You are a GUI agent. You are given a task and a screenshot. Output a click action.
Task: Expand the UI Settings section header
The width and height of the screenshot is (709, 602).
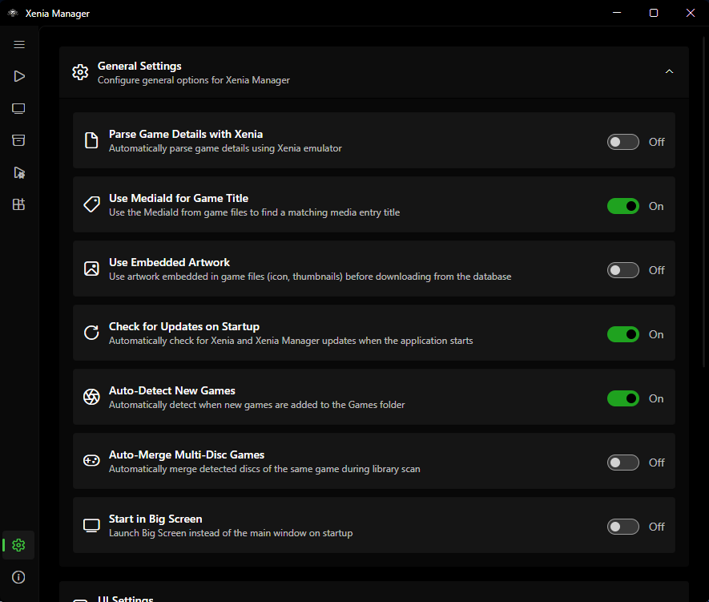374,592
